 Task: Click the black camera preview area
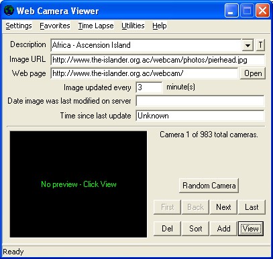click(x=78, y=184)
